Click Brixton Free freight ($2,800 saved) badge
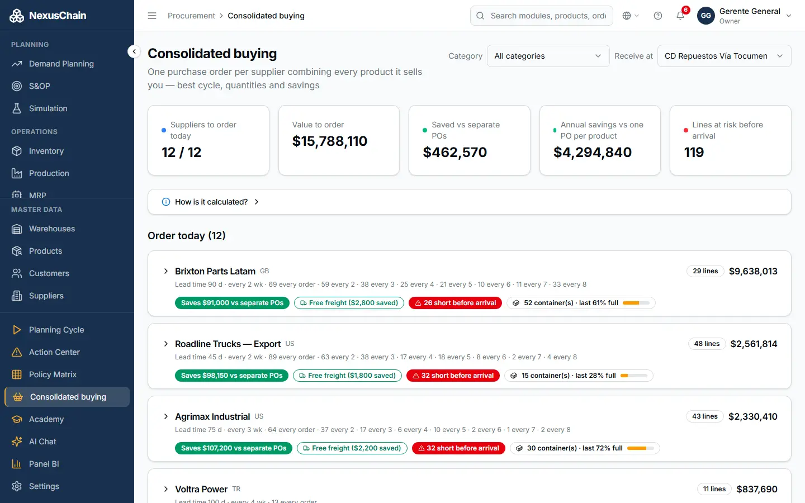The width and height of the screenshot is (805, 503). tap(349, 303)
